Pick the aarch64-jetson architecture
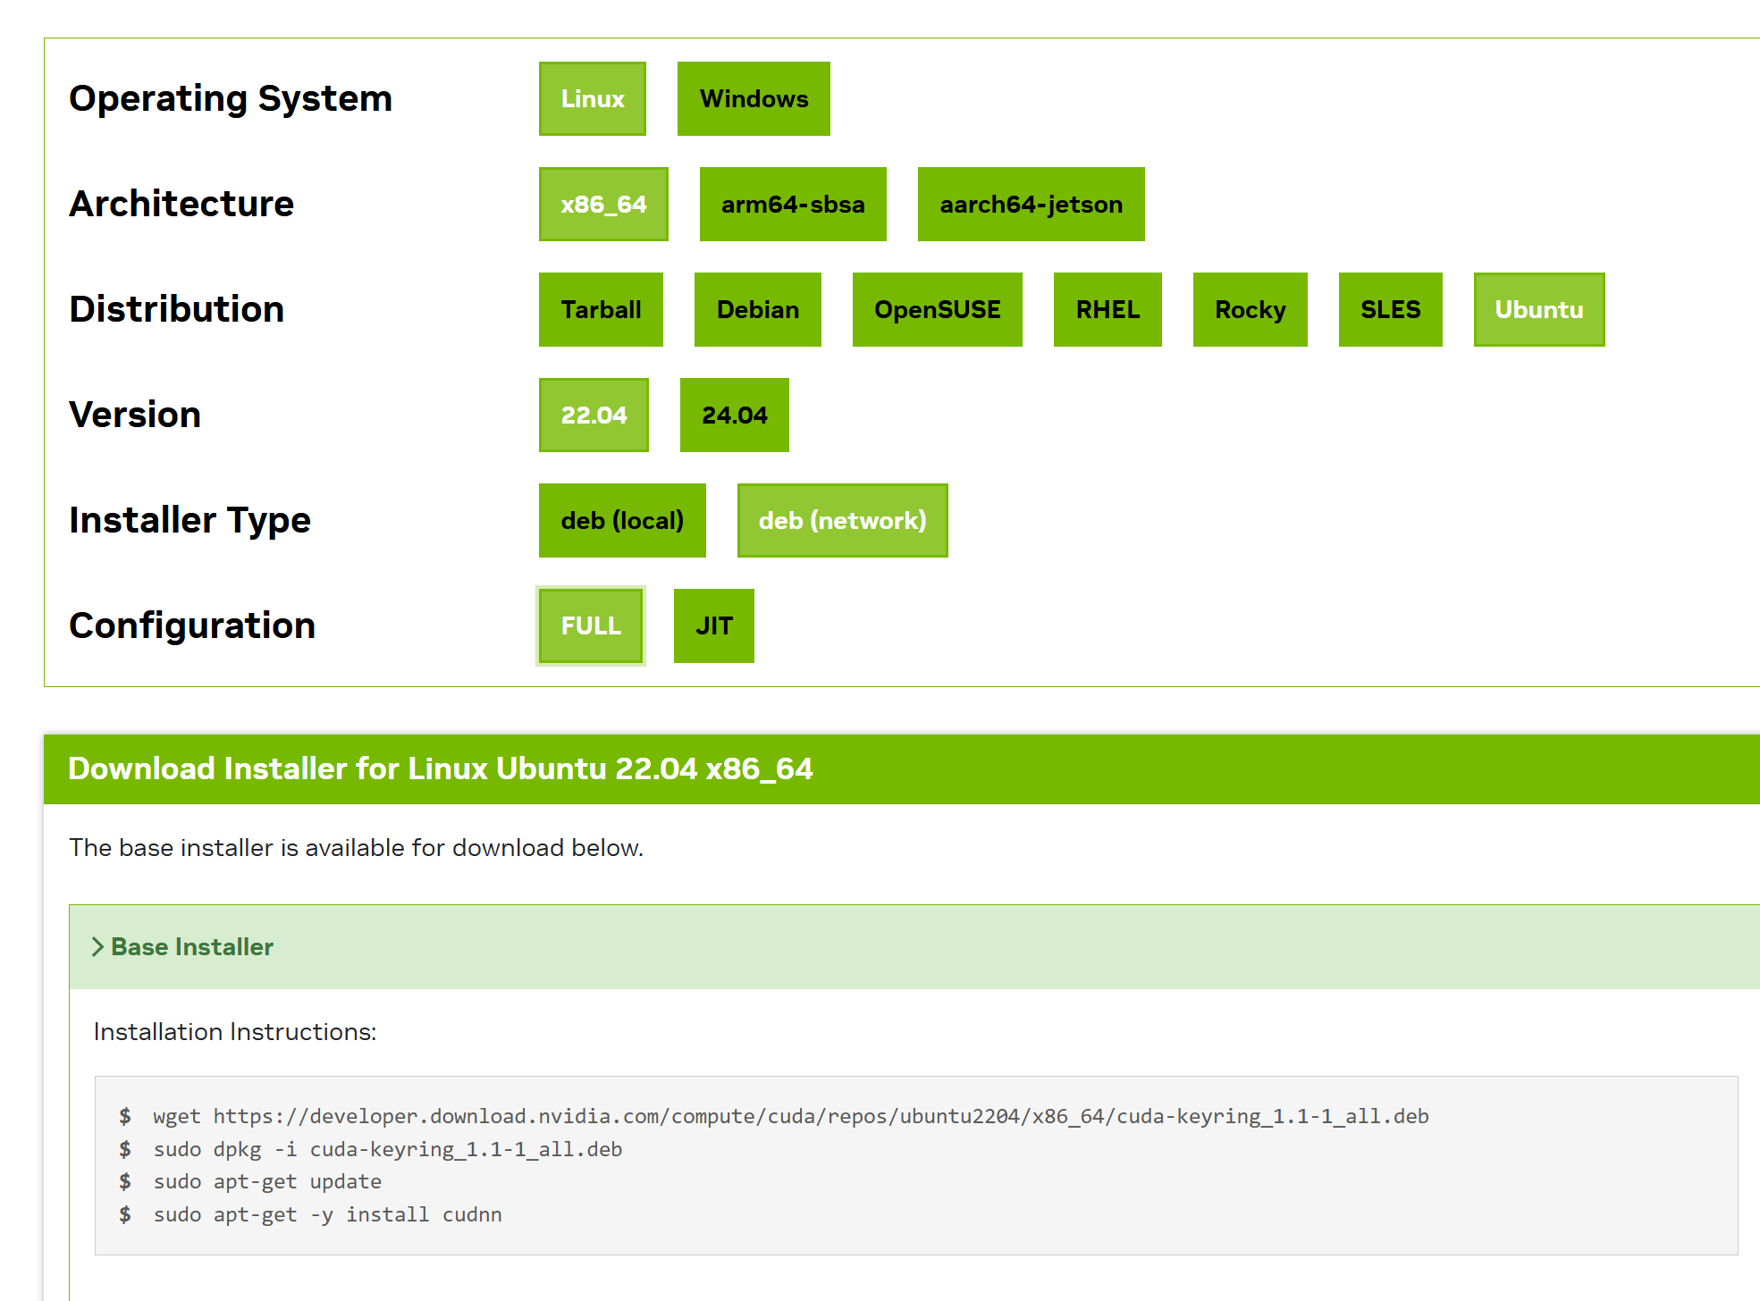 coord(1030,205)
